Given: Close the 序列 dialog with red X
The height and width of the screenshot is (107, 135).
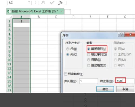Looking at the screenshot, I should [130, 34].
